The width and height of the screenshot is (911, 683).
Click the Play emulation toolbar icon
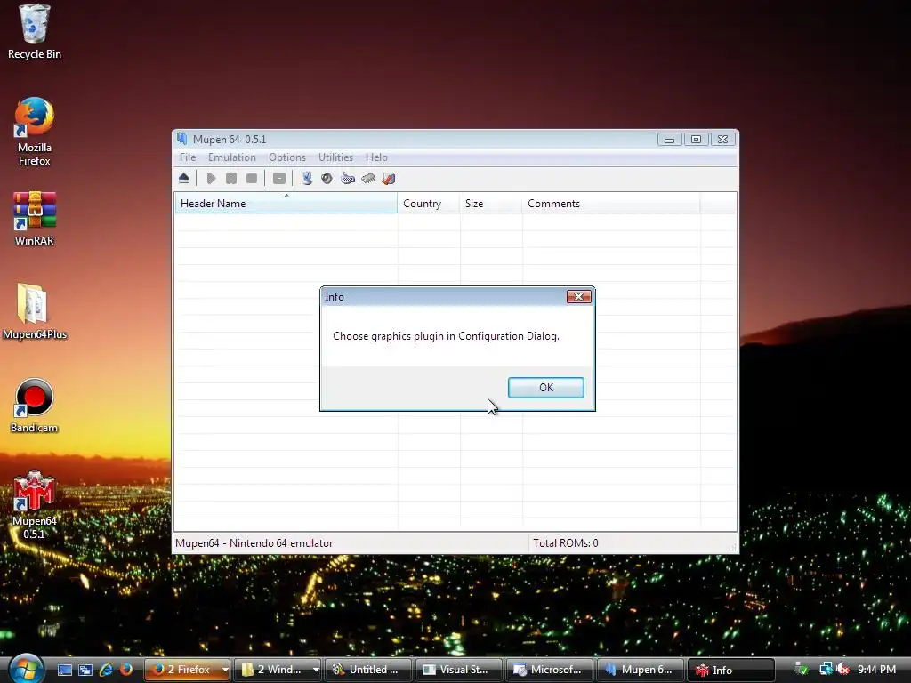pos(211,178)
